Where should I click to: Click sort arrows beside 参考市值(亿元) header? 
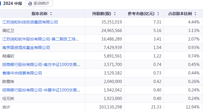[x=158, y=14]
